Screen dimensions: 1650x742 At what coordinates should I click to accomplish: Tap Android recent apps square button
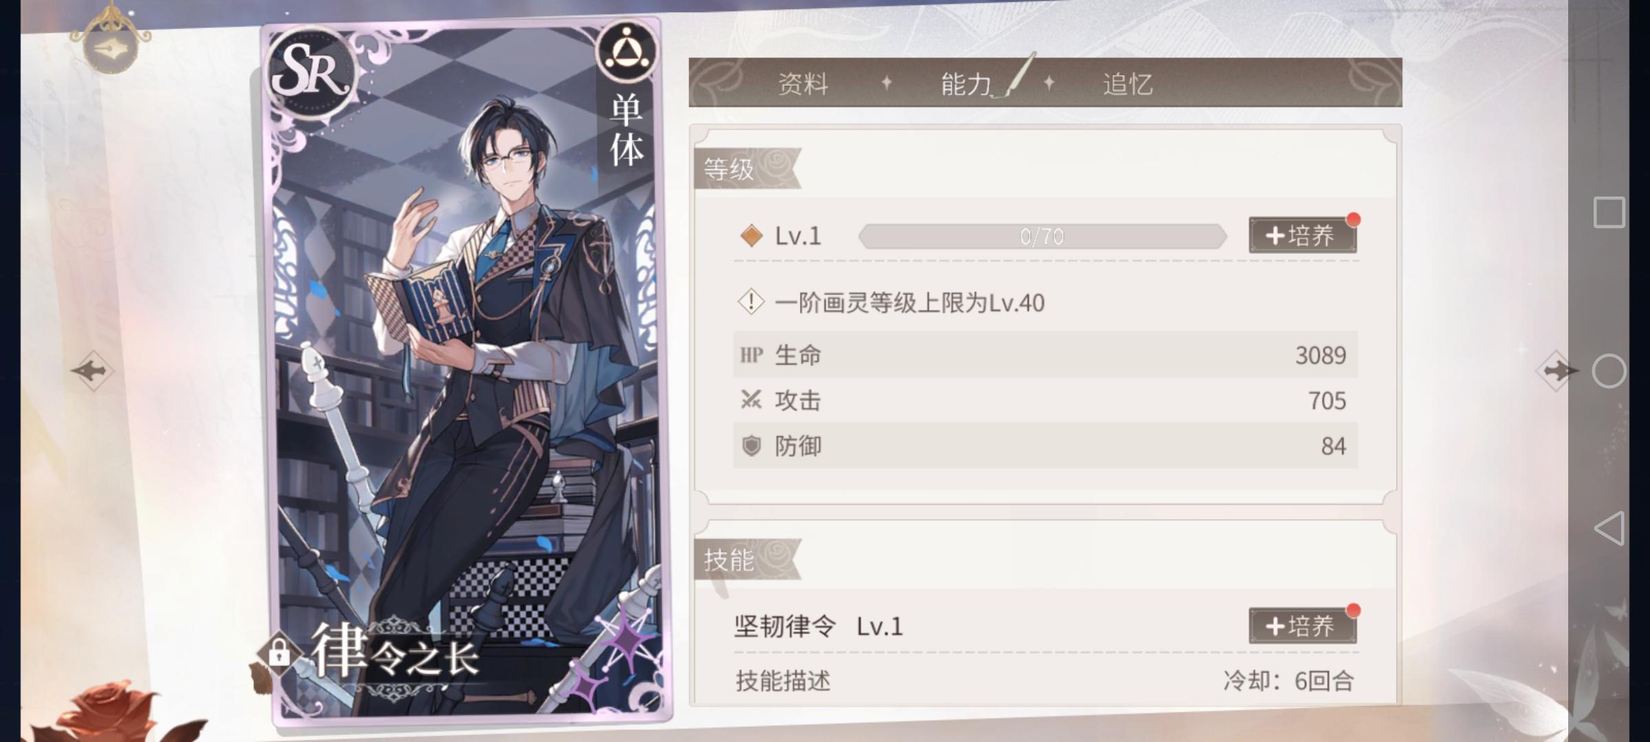(x=1609, y=212)
